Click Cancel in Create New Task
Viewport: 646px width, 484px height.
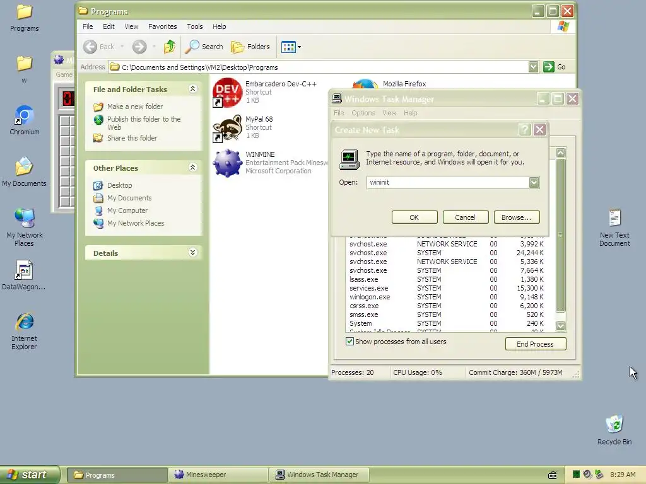tap(466, 217)
